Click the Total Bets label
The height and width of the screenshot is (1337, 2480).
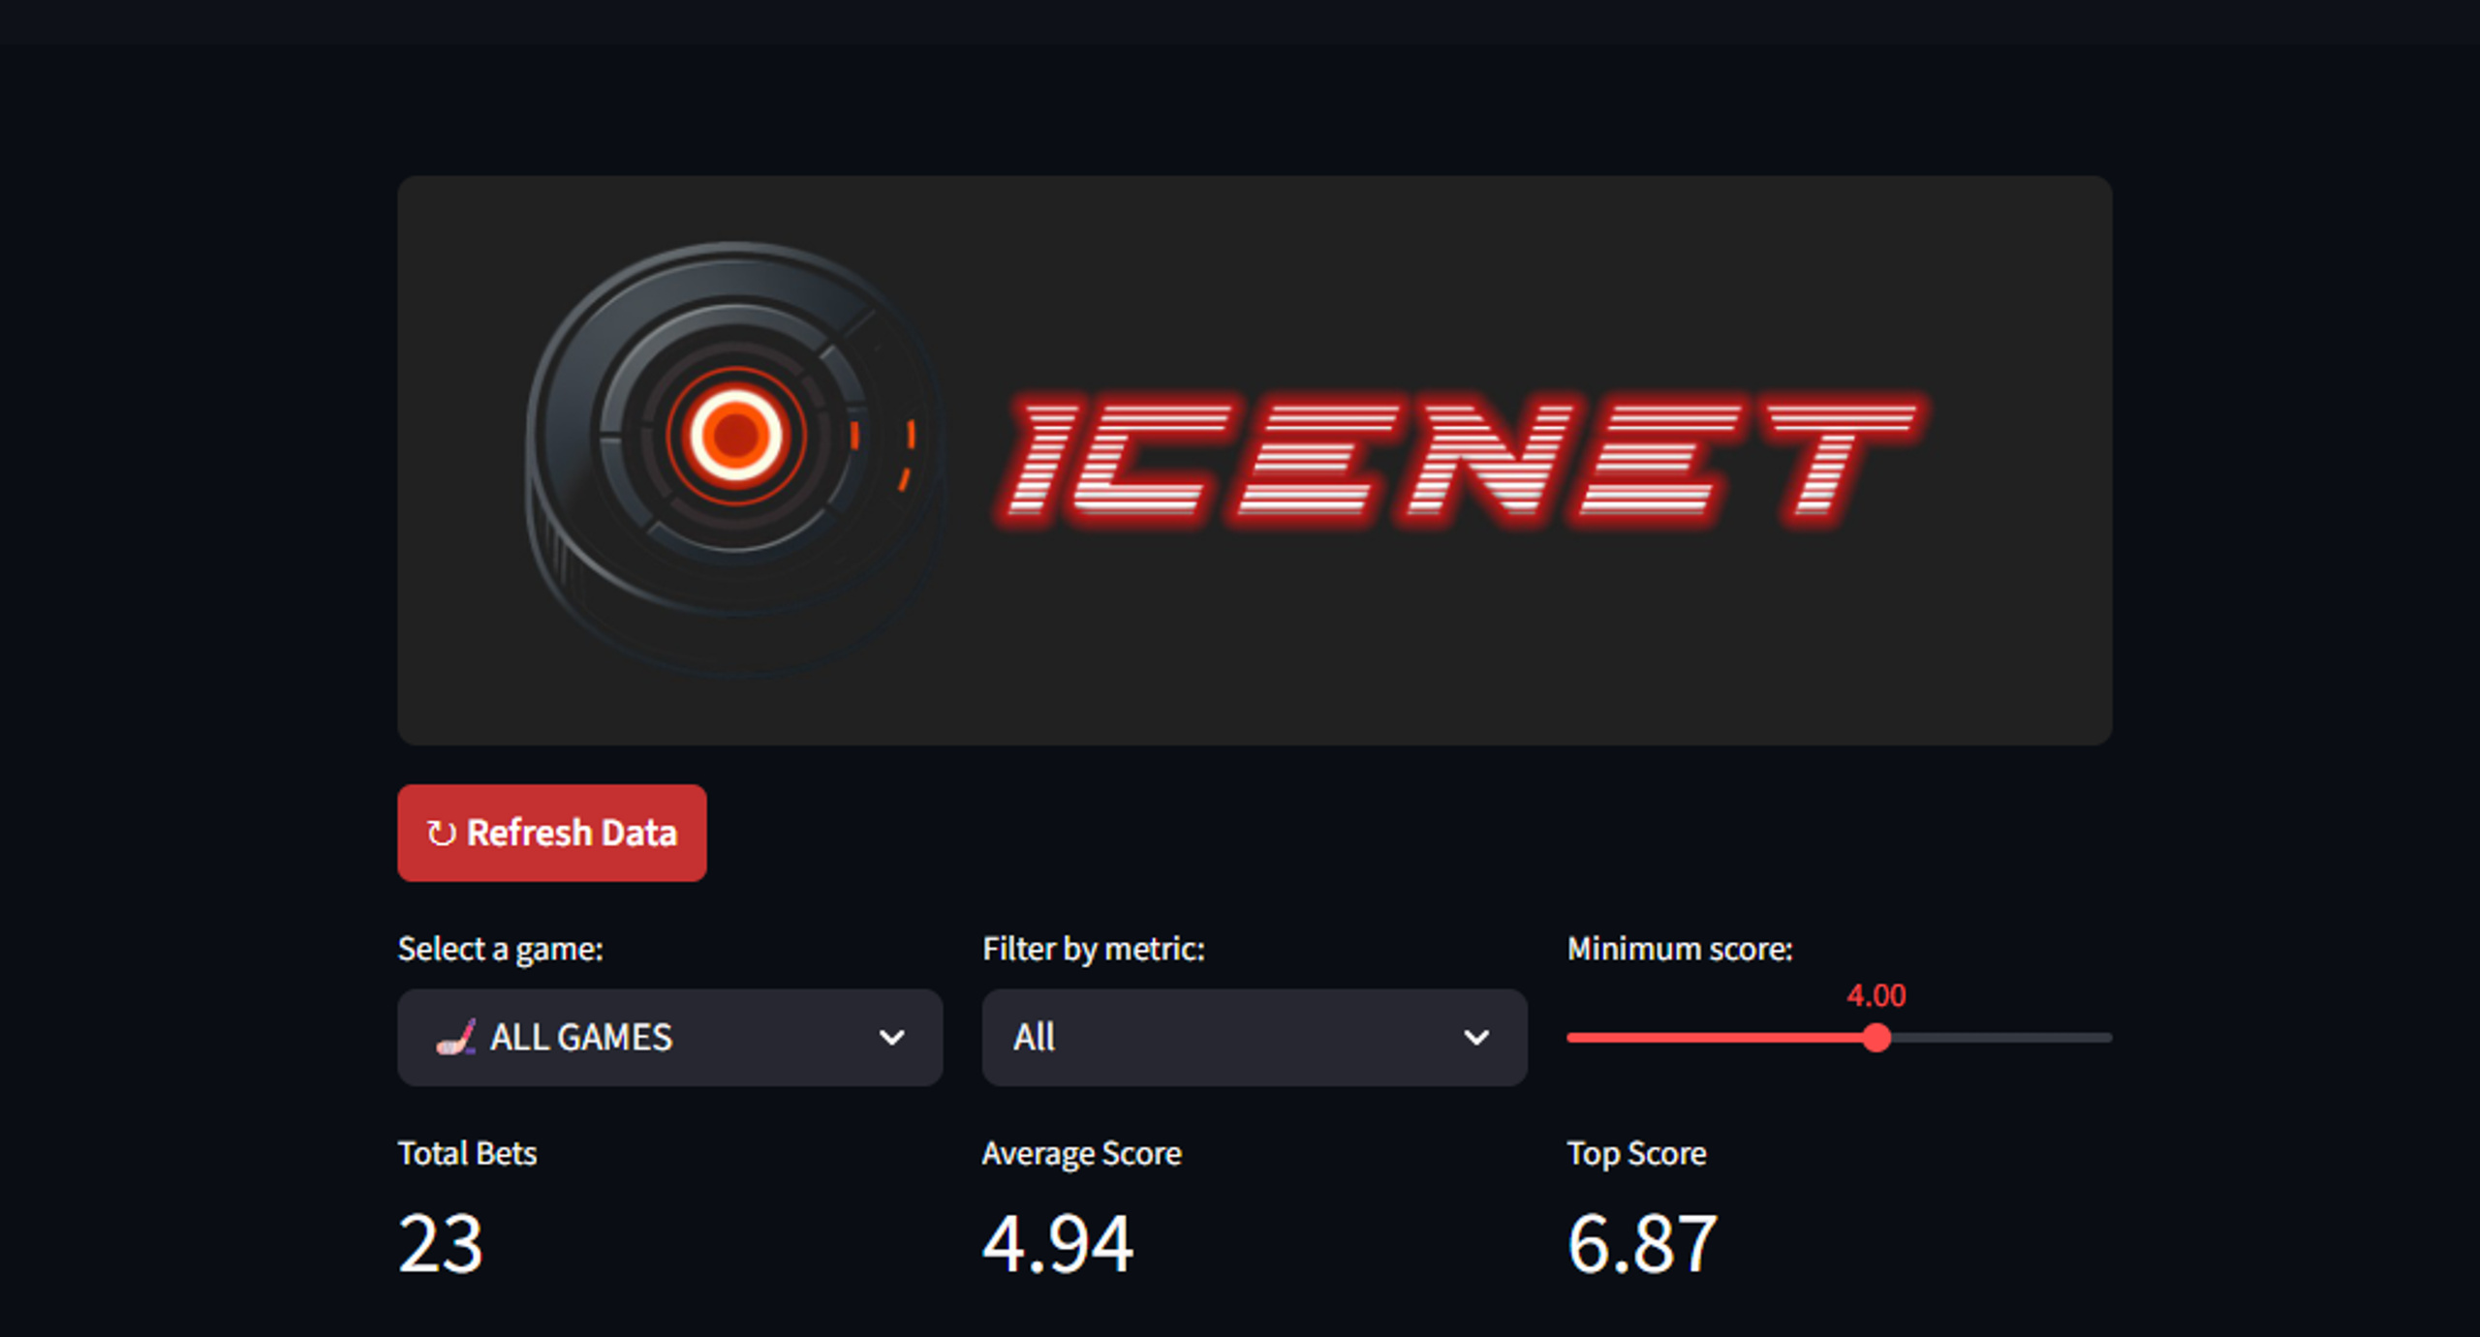(x=467, y=1153)
